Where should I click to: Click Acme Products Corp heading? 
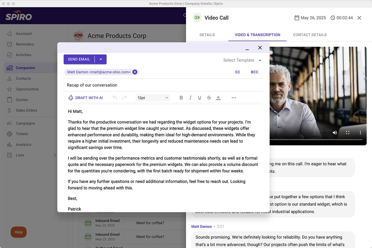tap(117, 36)
